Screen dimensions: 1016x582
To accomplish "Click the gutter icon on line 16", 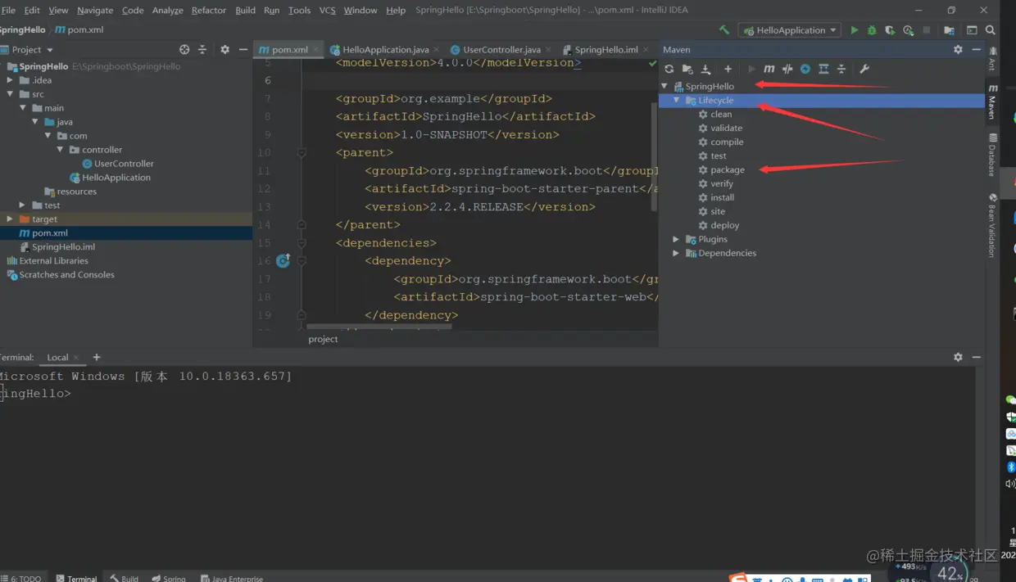I will 283,260.
